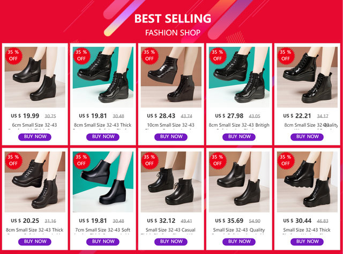Viewport: 343px width, 254px height.
Task: Select BUY NOW under the $32.12 boots
Action: pyautogui.click(x=171, y=242)
